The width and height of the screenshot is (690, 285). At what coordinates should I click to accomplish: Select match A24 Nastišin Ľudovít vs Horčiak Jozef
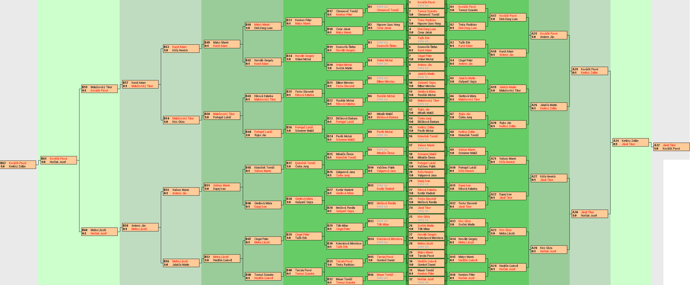coord(508,267)
